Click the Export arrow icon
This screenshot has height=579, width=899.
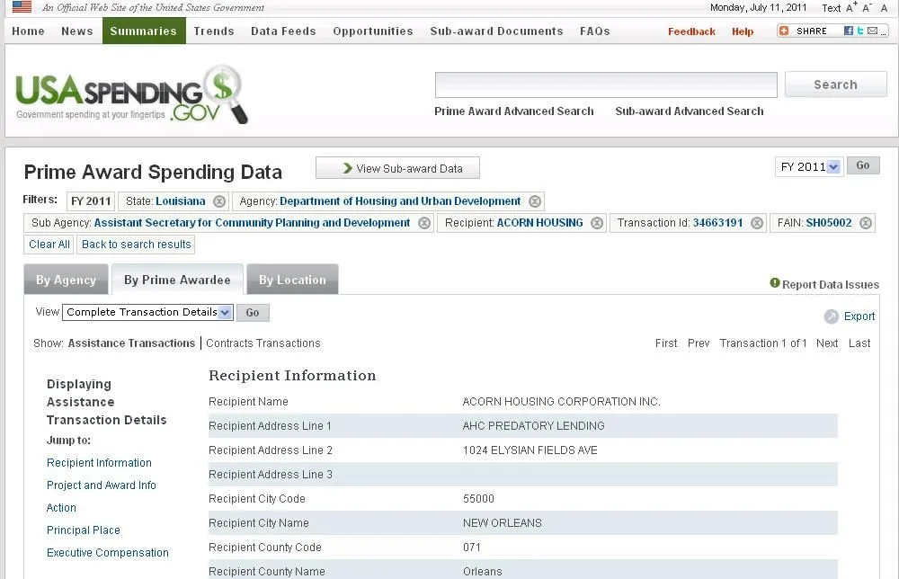point(832,316)
